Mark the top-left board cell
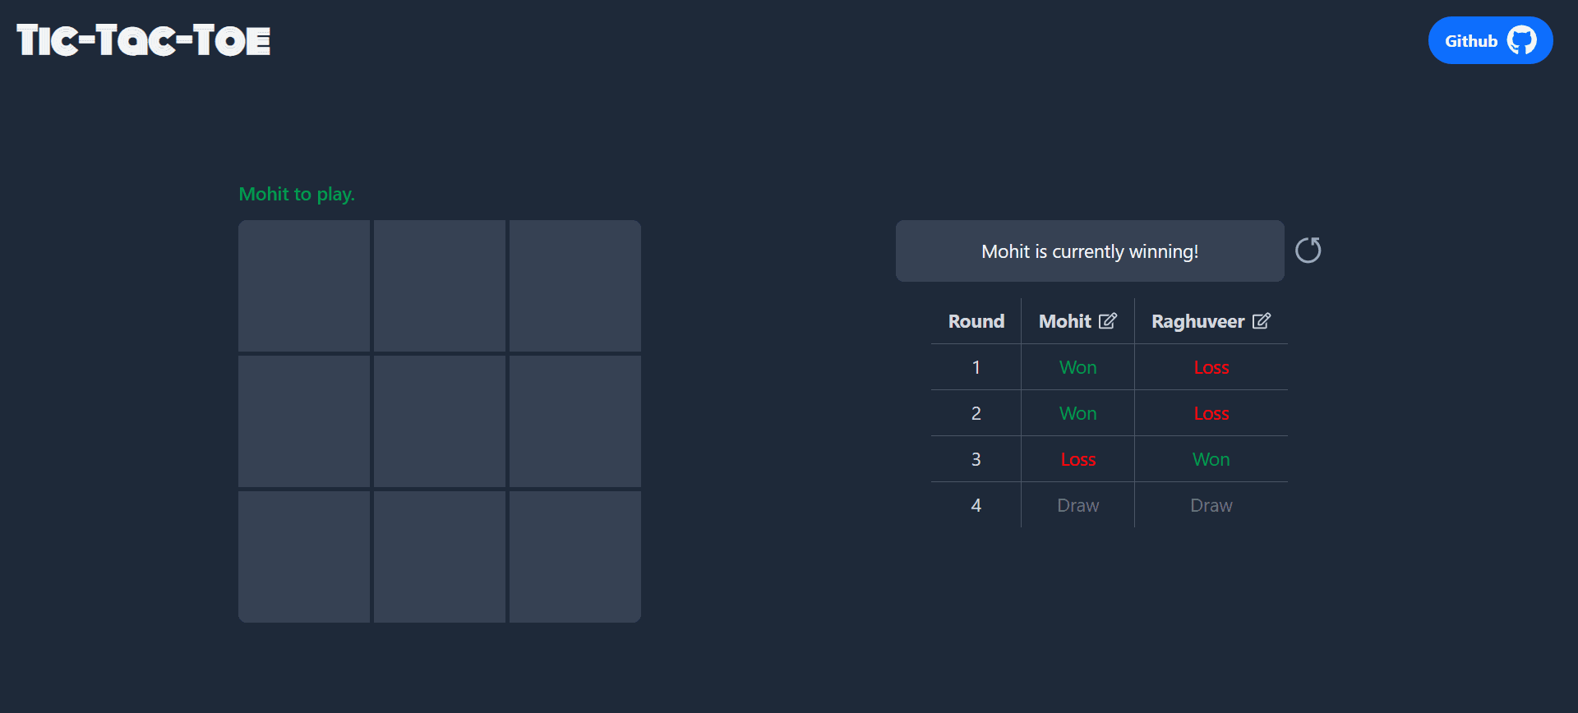The width and height of the screenshot is (1578, 713). click(304, 285)
